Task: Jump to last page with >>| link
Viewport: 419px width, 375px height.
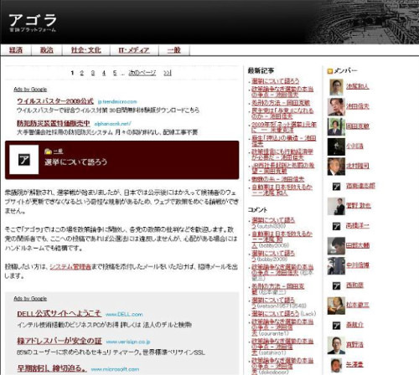Action: pos(168,73)
